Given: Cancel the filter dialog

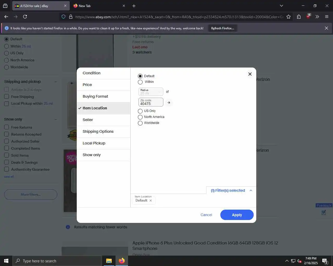Looking at the screenshot, I should [x=206, y=215].
